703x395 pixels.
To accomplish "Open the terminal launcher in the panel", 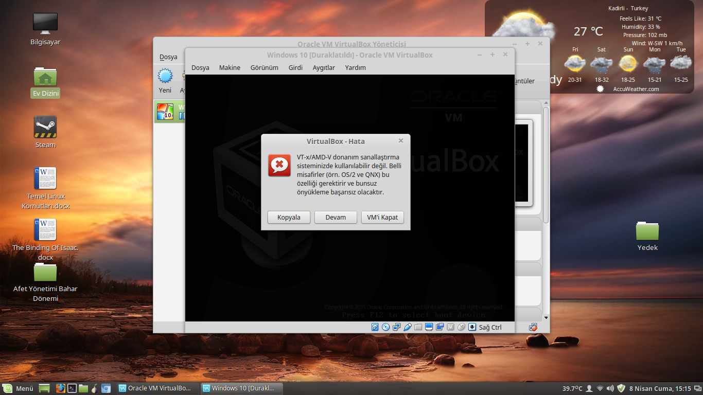I will (x=73, y=388).
